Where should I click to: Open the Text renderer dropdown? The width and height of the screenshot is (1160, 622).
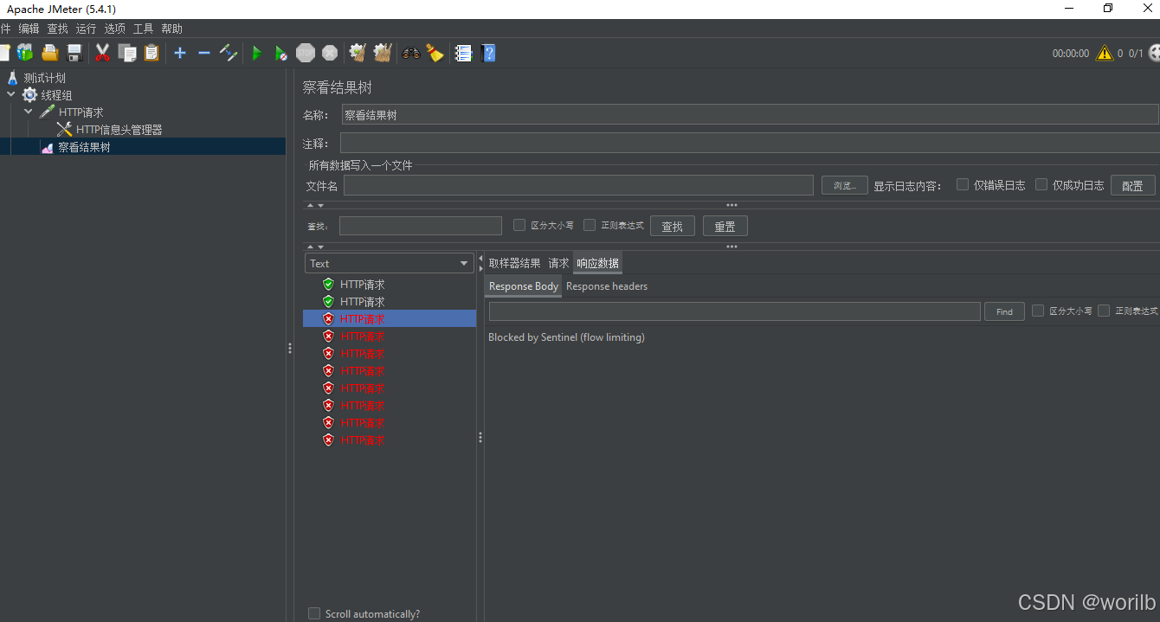(x=390, y=263)
